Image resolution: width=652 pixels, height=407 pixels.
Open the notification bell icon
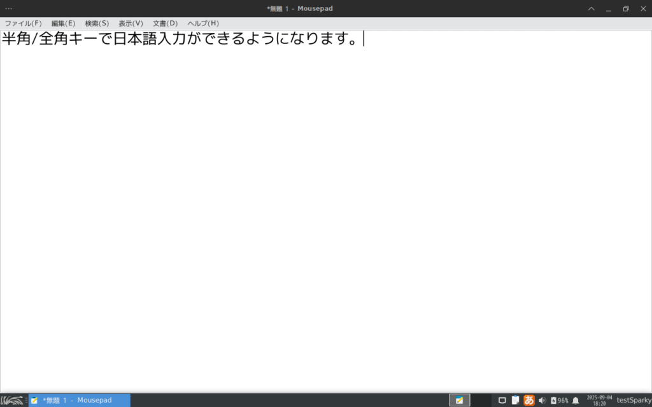coord(576,400)
